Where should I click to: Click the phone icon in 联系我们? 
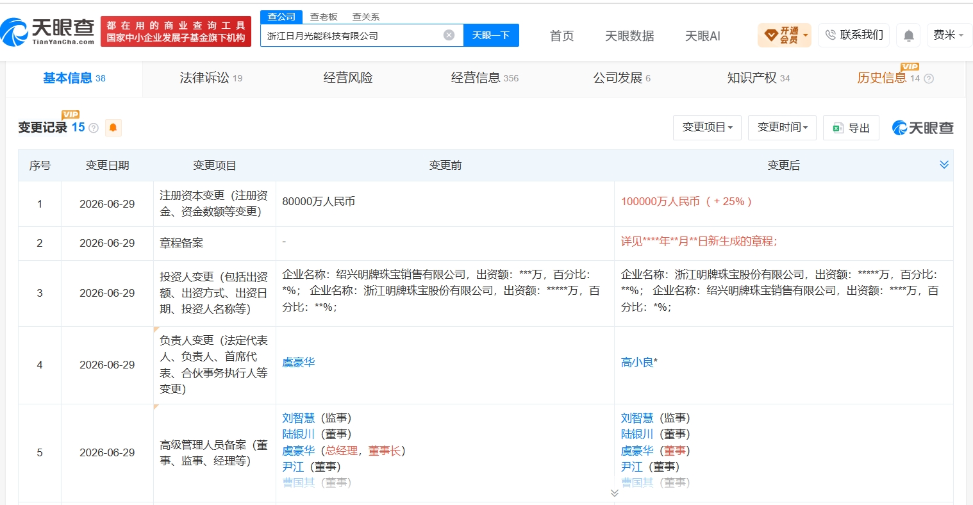(831, 35)
